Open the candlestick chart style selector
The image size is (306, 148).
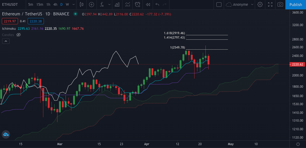pyautogui.click(x=81, y=4)
